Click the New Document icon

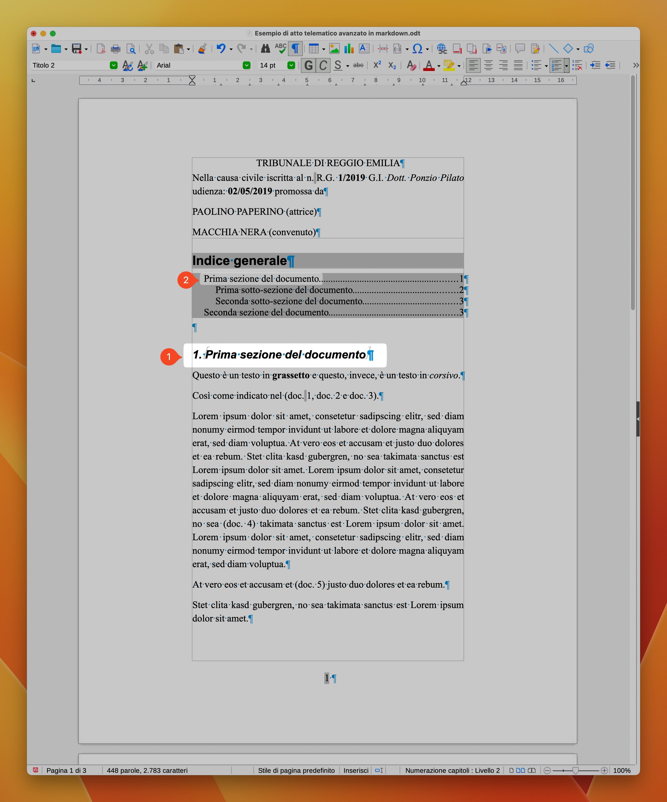coord(36,49)
